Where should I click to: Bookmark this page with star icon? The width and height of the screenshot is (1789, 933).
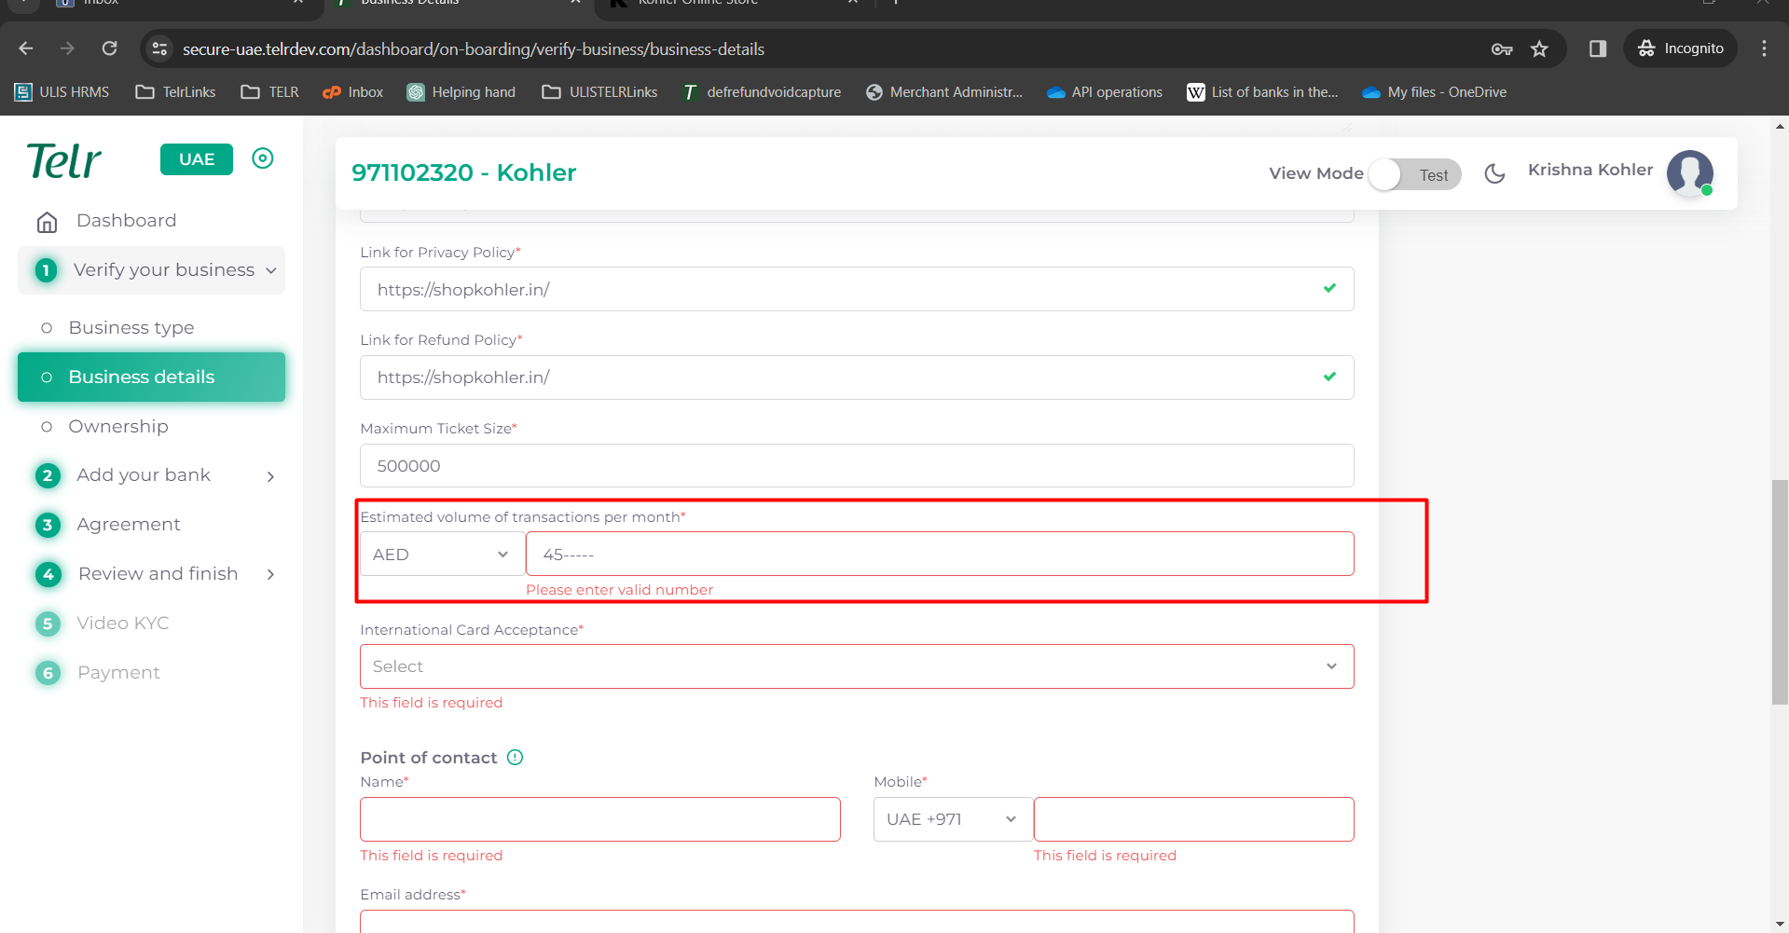(1539, 48)
